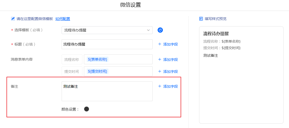Open the 如何配置 help link
This screenshot has width=289, height=128.
pos(63,19)
